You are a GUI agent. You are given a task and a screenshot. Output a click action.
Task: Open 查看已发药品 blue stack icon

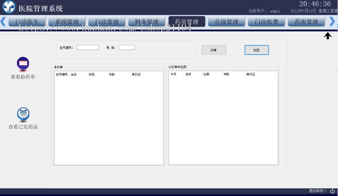click(x=23, y=114)
